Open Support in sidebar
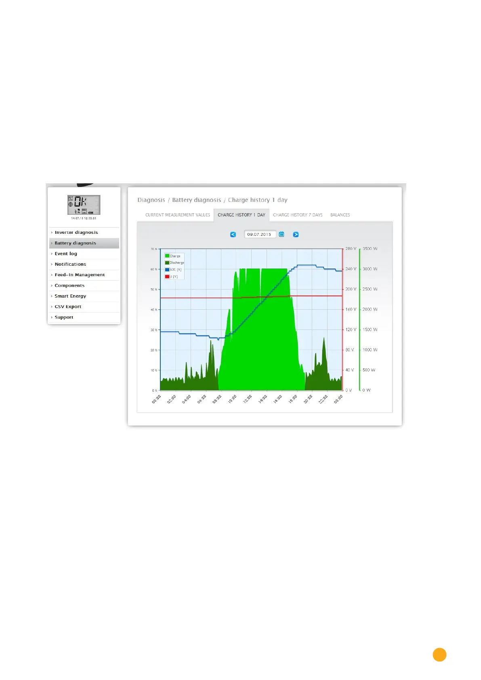 [x=84, y=317]
